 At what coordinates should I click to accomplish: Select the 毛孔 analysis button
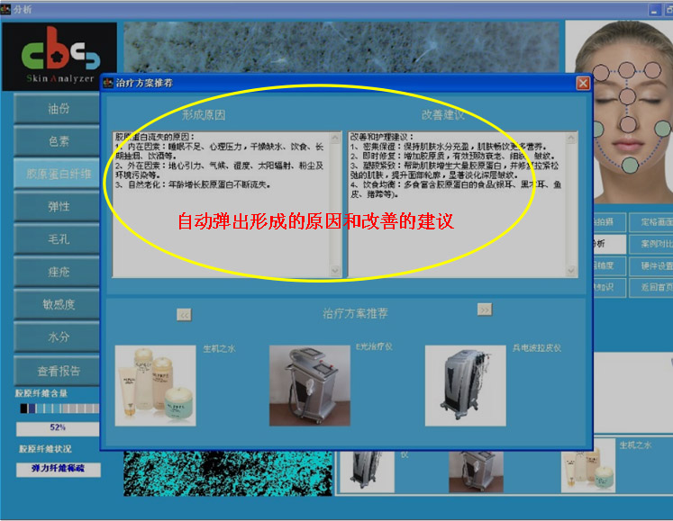pyautogui.click(x=59, y=239)
